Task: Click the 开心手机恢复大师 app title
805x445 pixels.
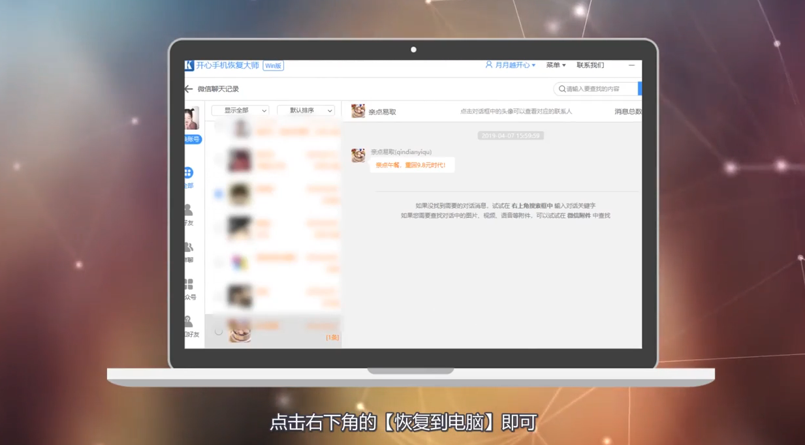Action: (228, 65)
